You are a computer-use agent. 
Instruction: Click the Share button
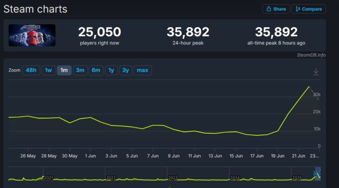276,9
